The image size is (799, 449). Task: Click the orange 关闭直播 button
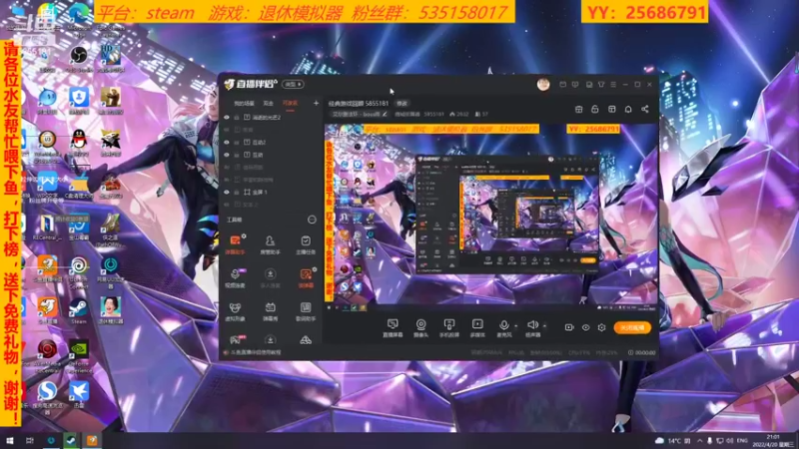coord(632,327)
